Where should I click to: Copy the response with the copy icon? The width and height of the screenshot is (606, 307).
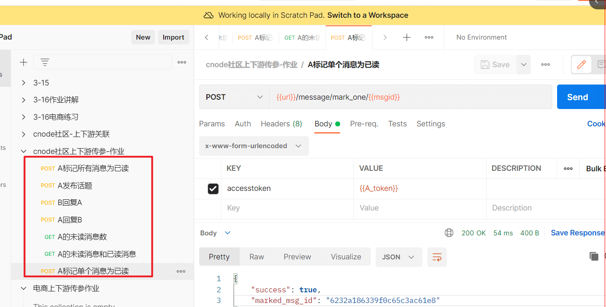click(x=594, y=256)
